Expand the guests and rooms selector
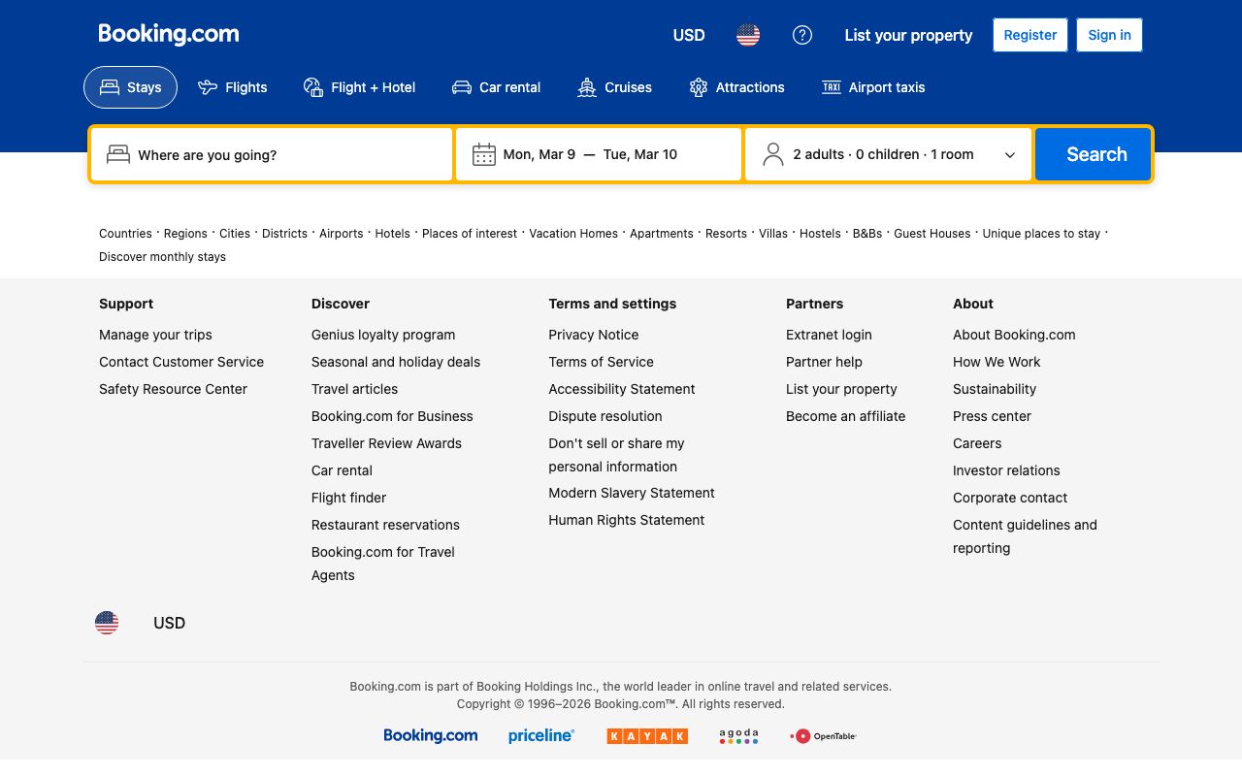The width and height of the screenshot is (1242, 776). pyautogui.click(x=888, y=154)
